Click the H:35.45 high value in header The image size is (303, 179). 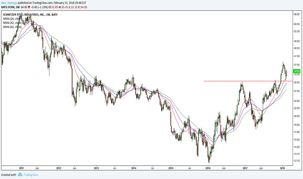click(63, 7)
